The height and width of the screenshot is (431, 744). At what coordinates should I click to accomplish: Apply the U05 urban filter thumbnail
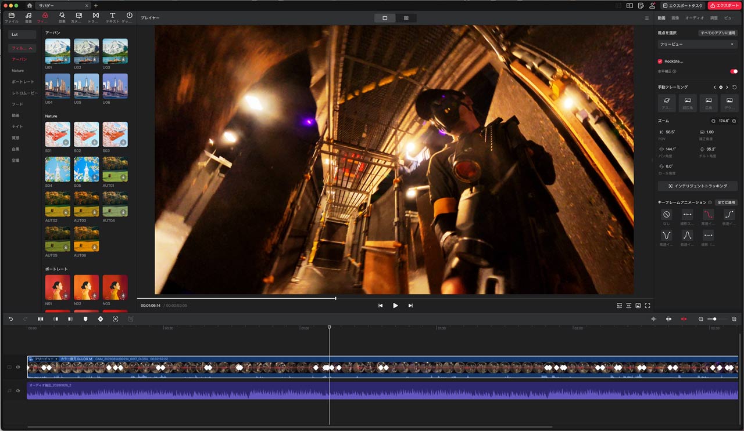[x=86, y=86]
